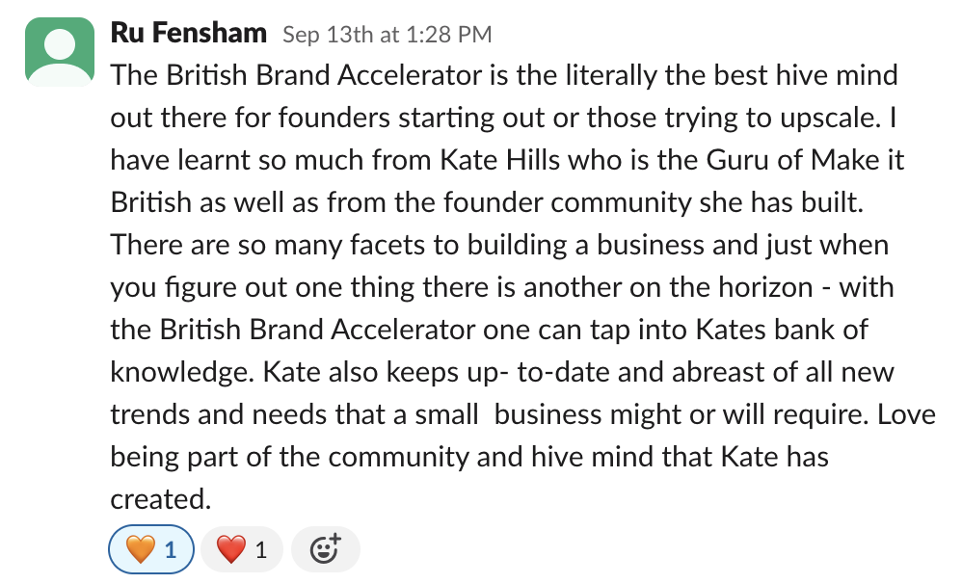Click the word "upscale." in the message
The image size is (962, 584).
pos(831,118)
